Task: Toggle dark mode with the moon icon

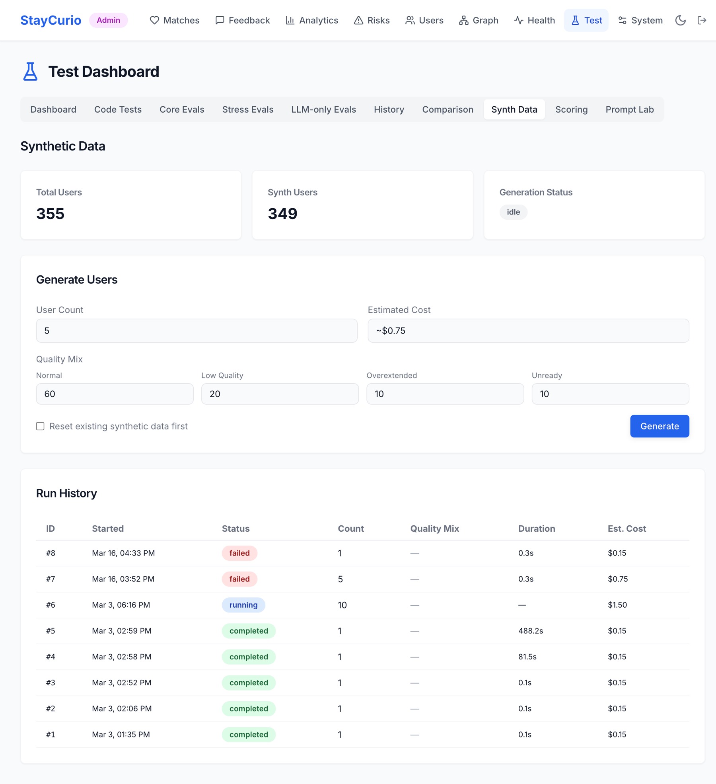Action: 681,20
